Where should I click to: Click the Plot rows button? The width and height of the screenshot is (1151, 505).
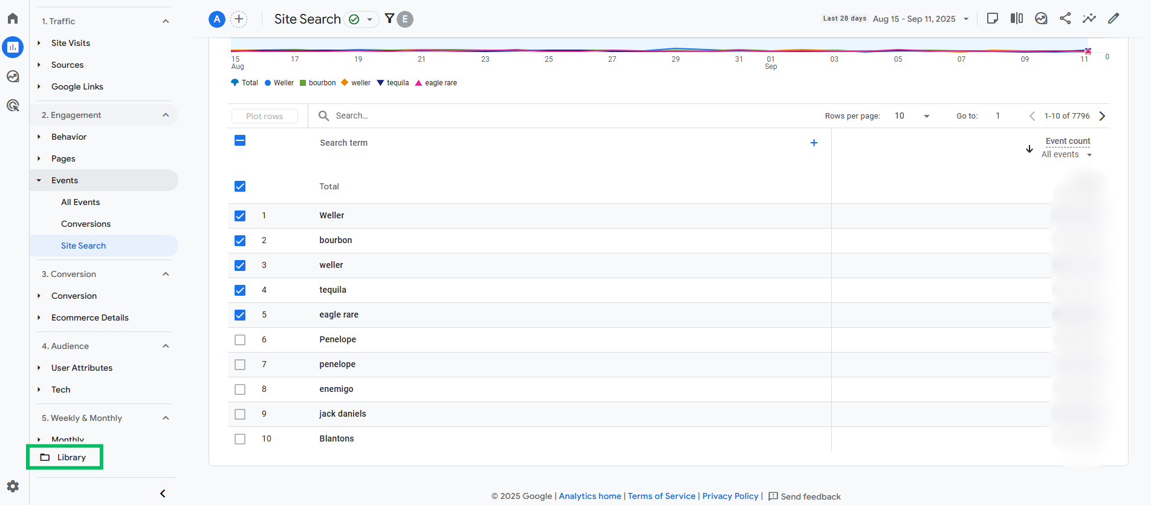pyautogui.click(x=265, y=116)
